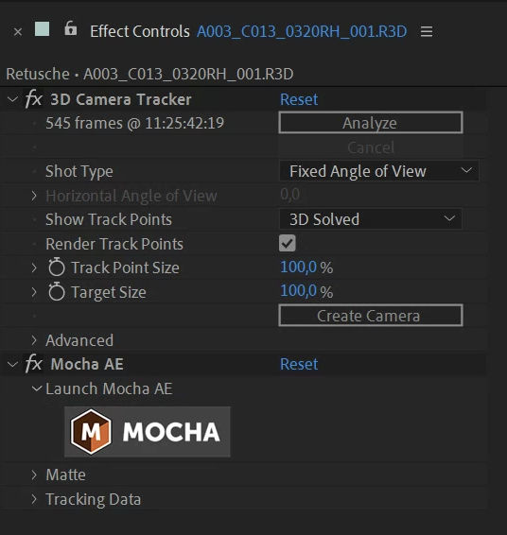Image resolution: width=507 pixels, height=535 pixels.
Task: Select the Effect Controls tab title
Action: (140, 32)
